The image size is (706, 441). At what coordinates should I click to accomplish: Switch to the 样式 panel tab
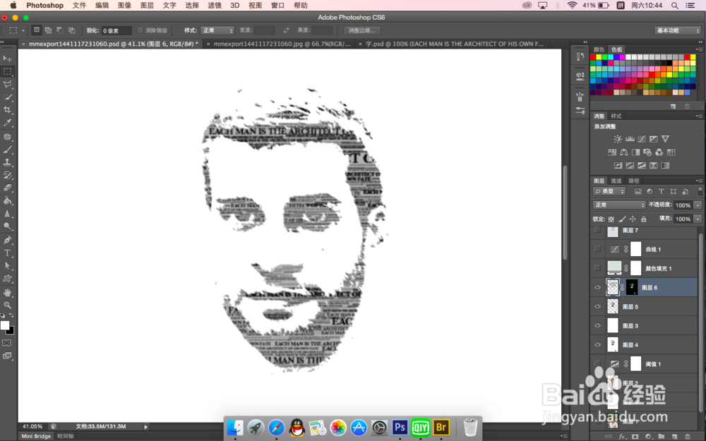[x=616, y=116]
